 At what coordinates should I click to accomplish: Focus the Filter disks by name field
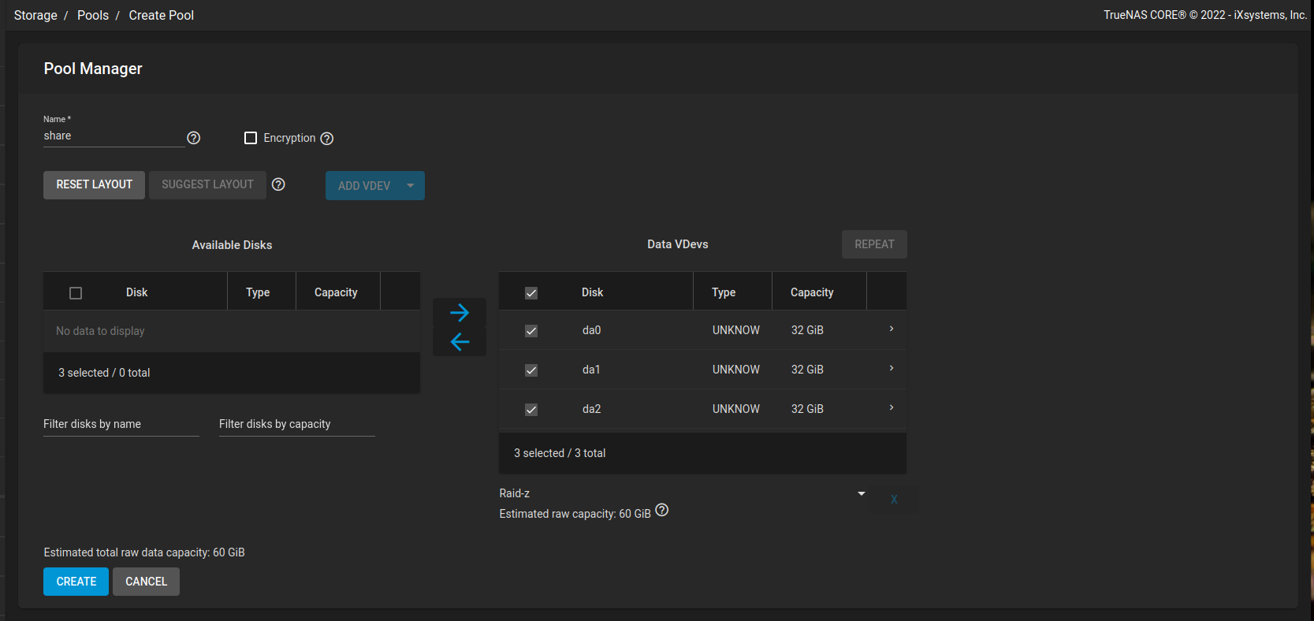coord(121,424)
